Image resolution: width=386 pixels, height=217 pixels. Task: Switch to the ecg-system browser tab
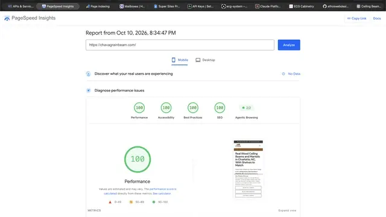click(235, 7)
